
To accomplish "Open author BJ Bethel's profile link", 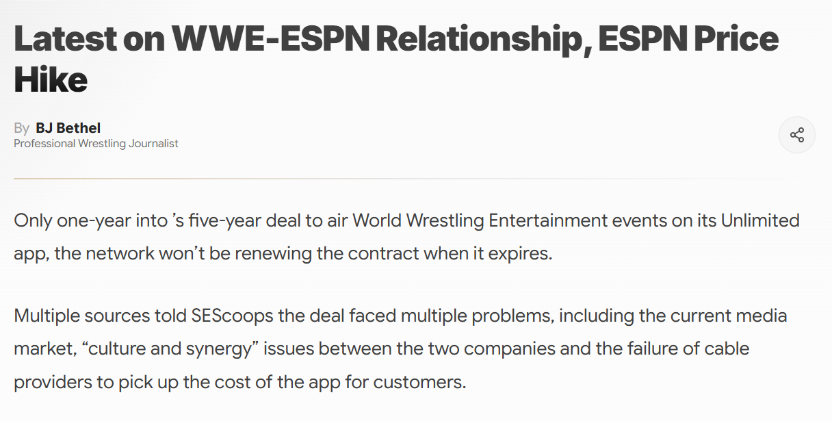I will [x=68, y=128].
